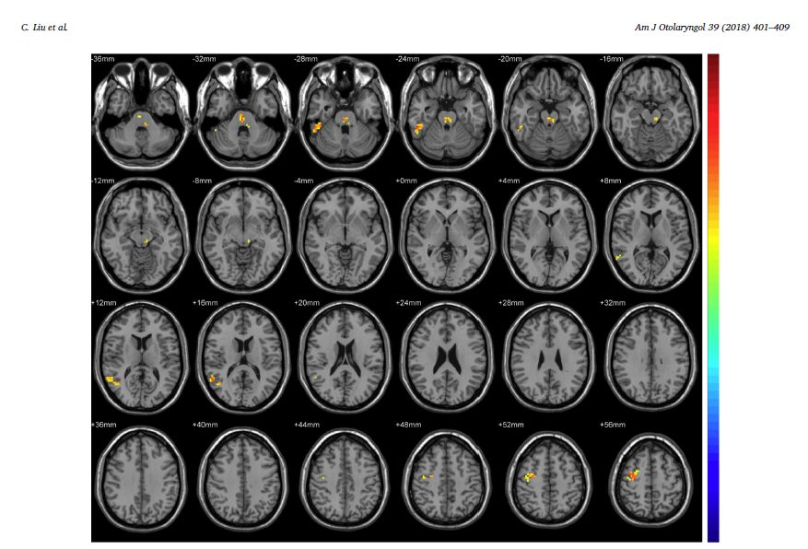Select the brain slice labeled +8mm
Image resolution: width=808 pixels, height=549 pixels.
click(x=650, y=236)
